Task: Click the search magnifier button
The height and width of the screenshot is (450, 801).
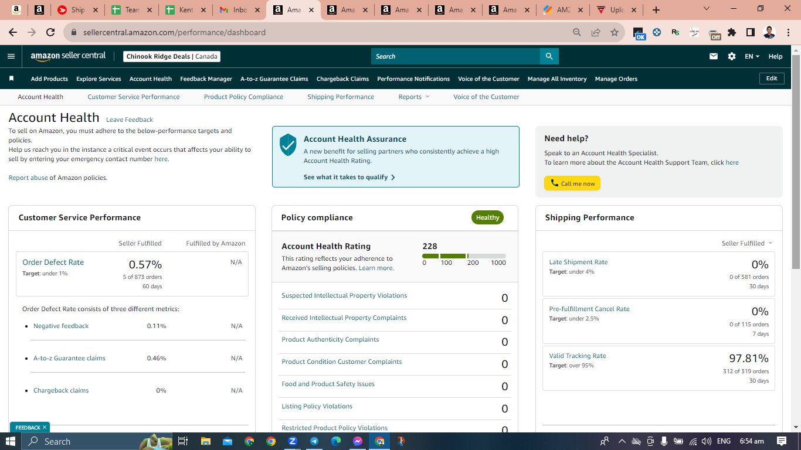Action: coord(549,56)
